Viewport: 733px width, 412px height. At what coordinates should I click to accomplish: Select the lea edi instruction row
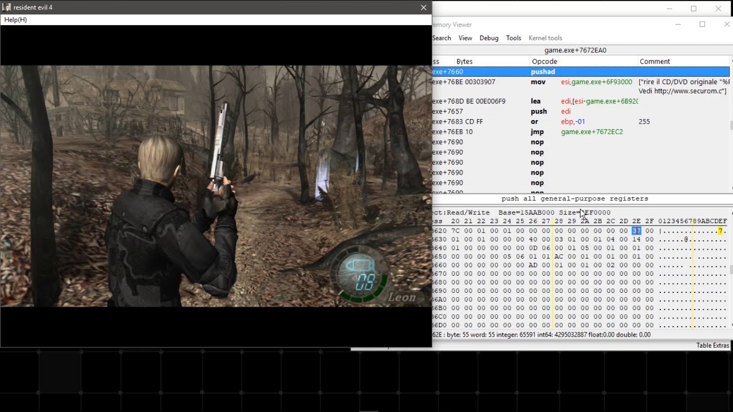581,101
